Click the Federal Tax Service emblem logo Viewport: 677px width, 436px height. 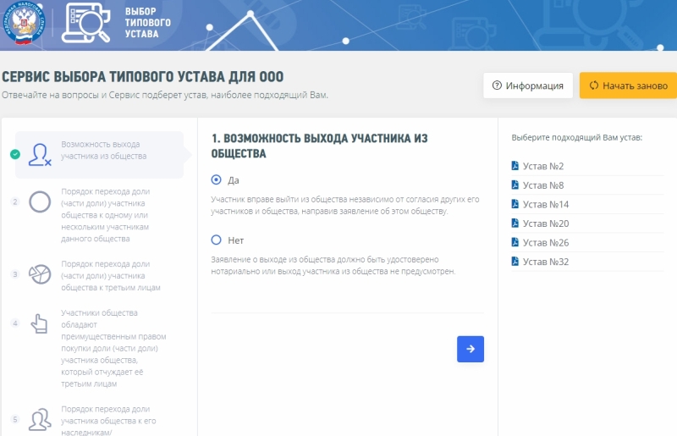23,23
